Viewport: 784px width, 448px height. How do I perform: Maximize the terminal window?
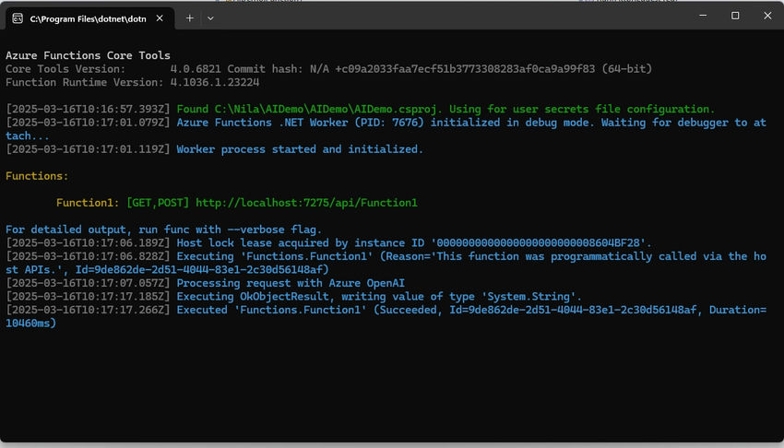click(735, 16)
